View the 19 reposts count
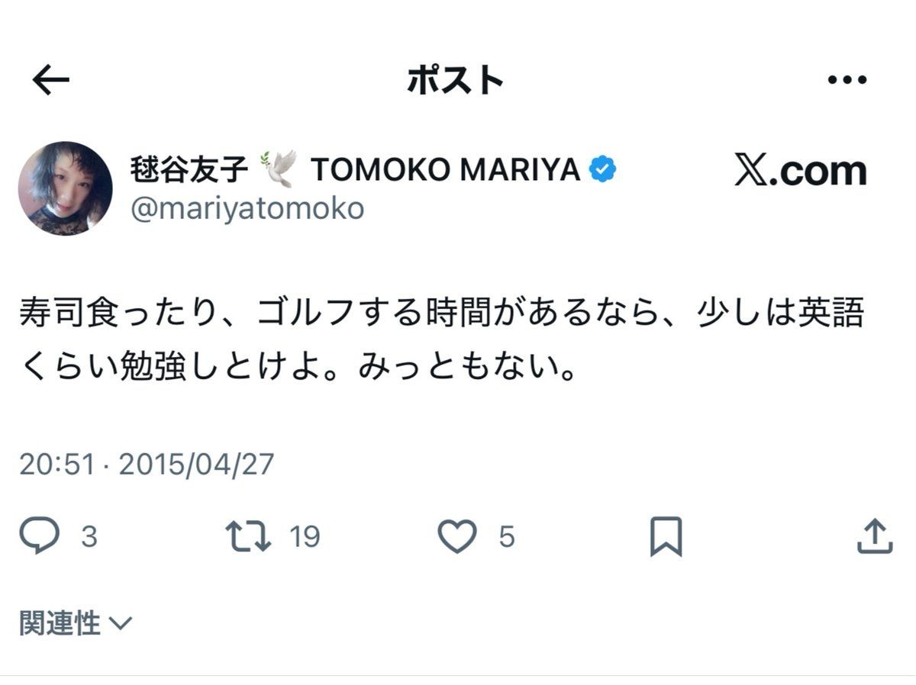 pyautogui.click(x=305, y=537)
